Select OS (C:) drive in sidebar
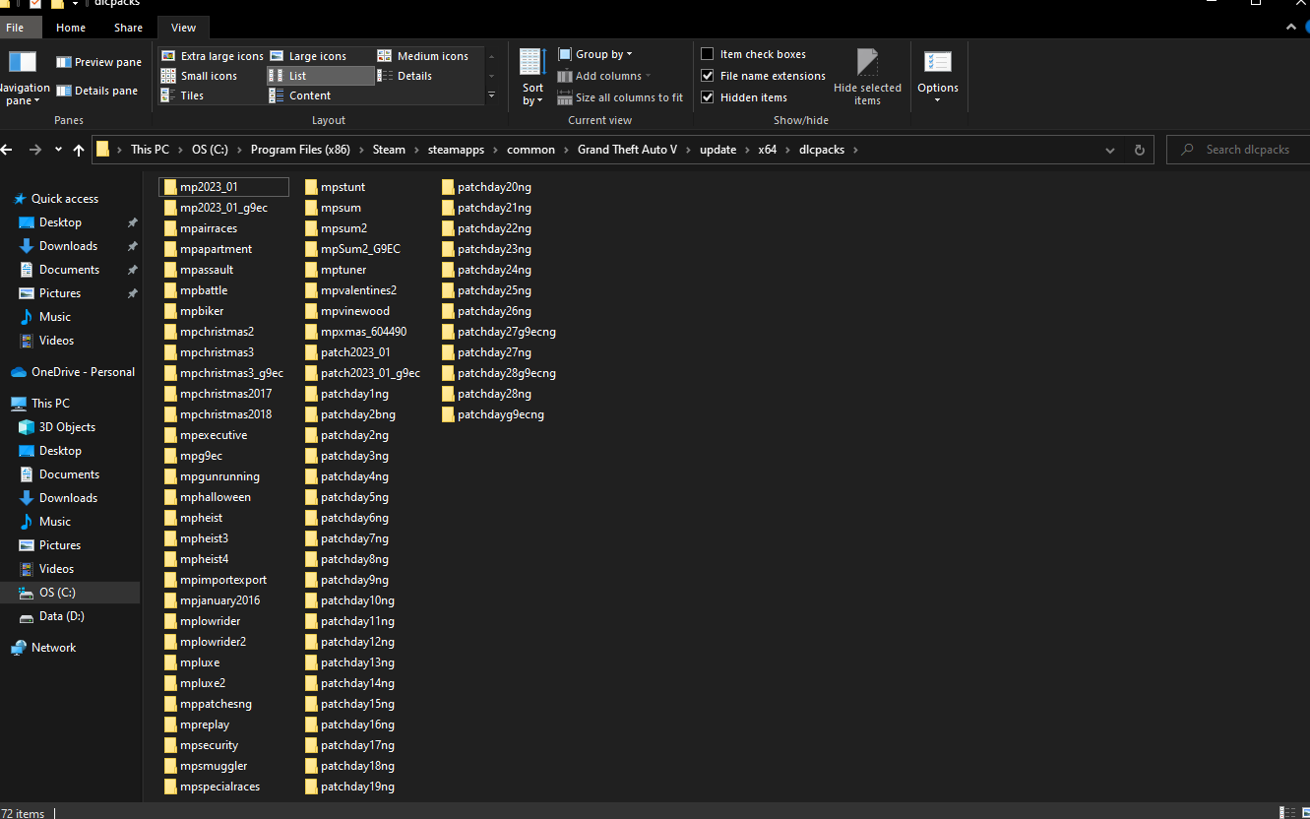 pyautogui.click(x=57, y=593)
